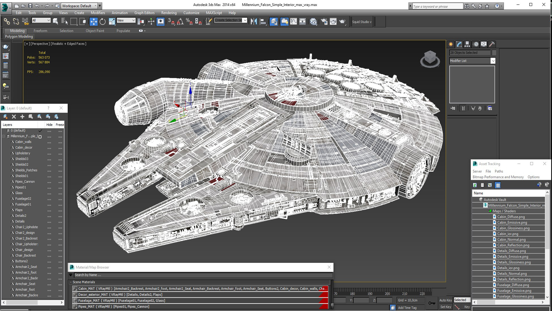Open Bitmap Performance and Memory menu

498,177
